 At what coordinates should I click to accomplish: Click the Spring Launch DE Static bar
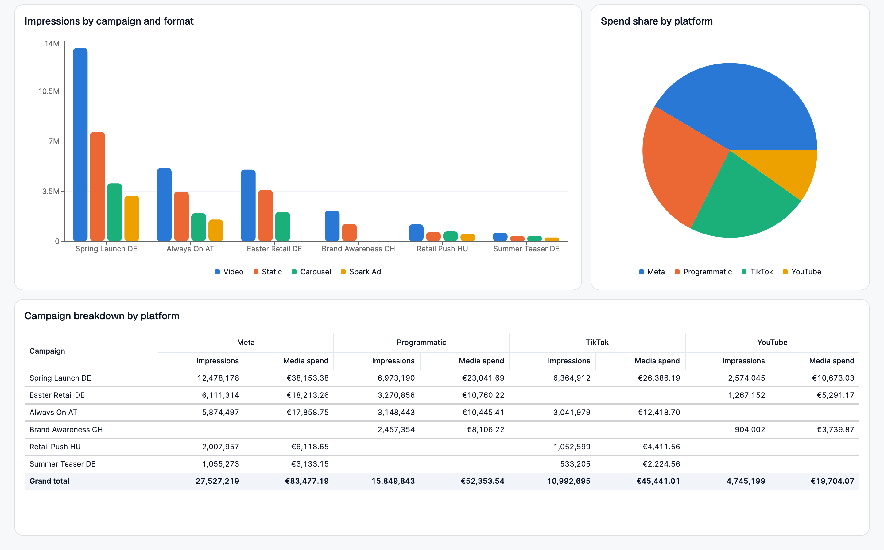[x=97, y=186]
